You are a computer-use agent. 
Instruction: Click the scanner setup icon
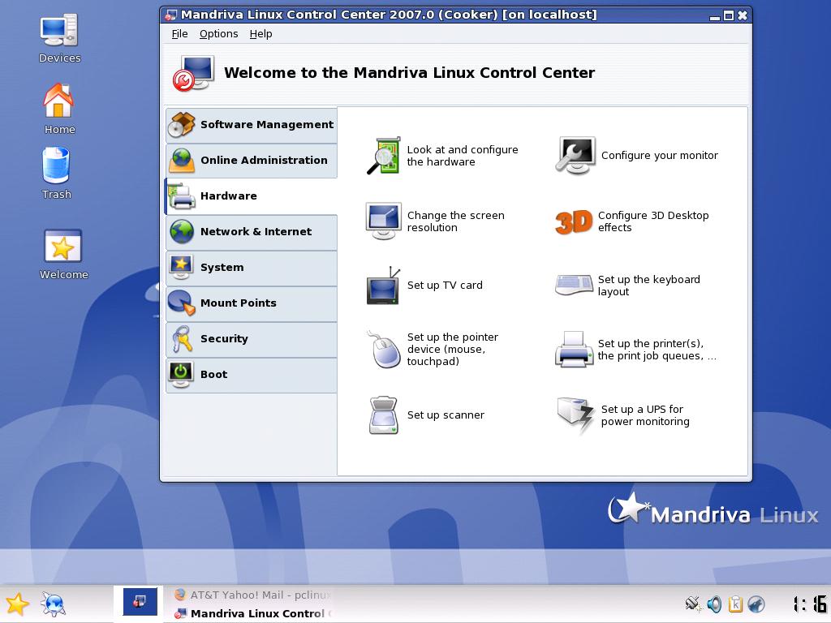383,415
